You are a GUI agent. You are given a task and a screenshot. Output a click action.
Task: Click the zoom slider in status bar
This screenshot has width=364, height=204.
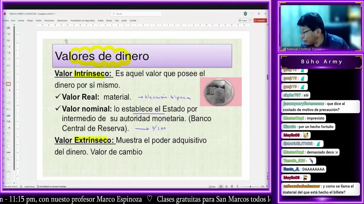[x=250, y=186]
